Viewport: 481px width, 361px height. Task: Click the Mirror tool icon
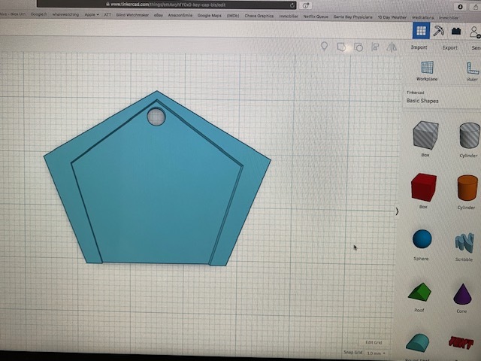[392, 47]
